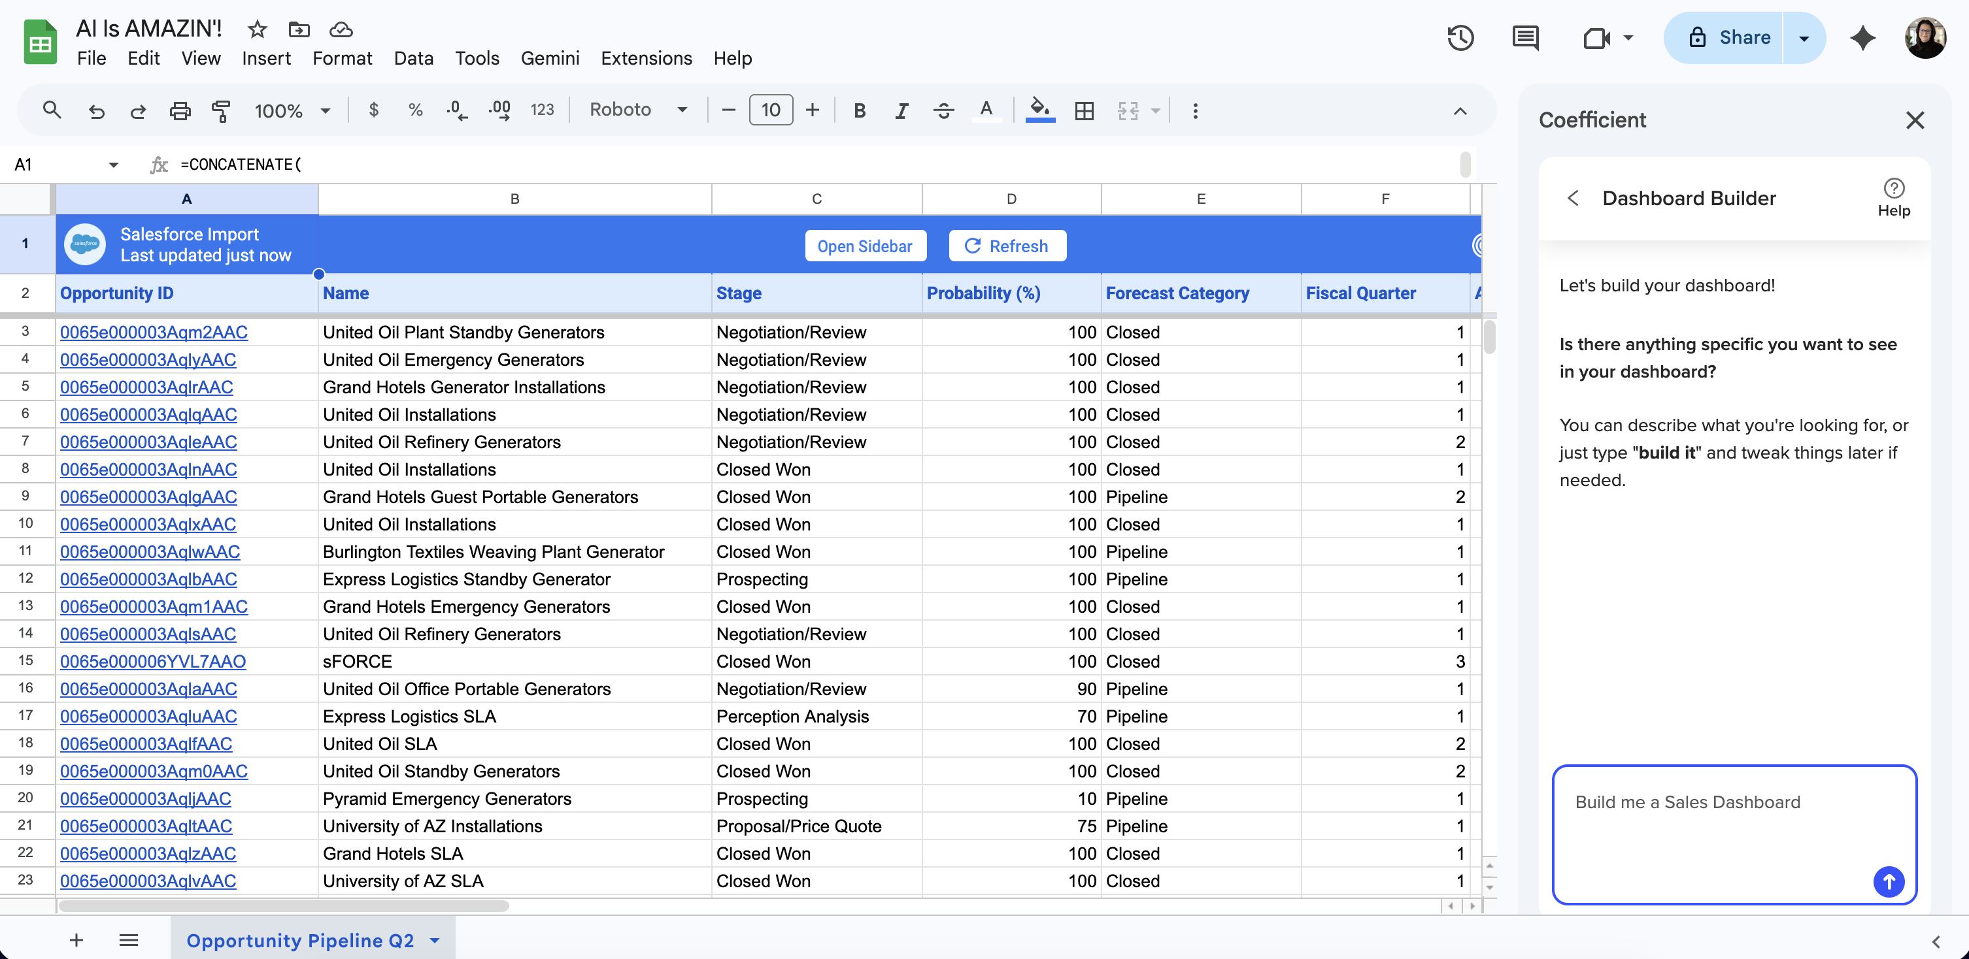This screenshot has width=1969, height=959.
Task: Open opportunity link 0065e000003Aqm2AAC
Action: (154, 332)
